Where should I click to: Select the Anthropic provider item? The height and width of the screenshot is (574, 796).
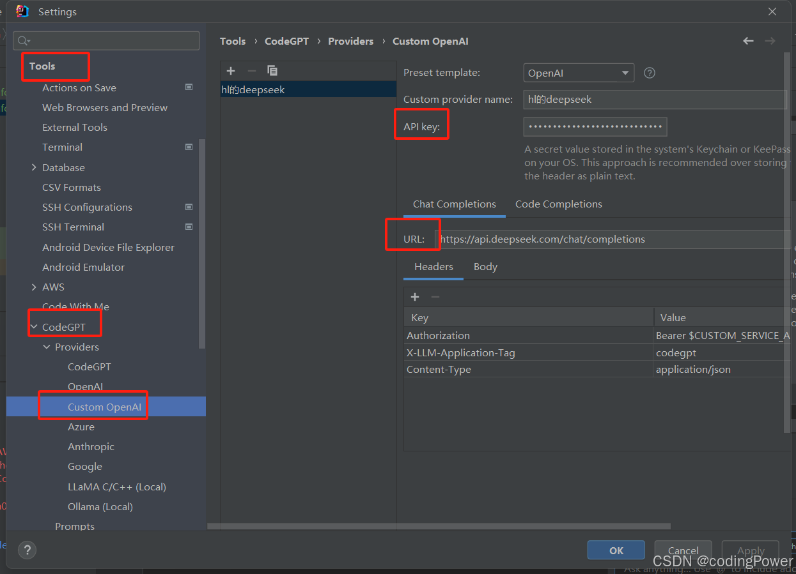tap(91, 446)
